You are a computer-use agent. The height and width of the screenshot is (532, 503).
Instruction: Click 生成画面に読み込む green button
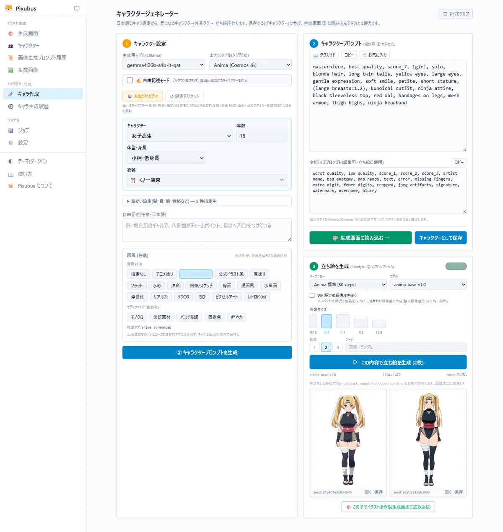360,238
